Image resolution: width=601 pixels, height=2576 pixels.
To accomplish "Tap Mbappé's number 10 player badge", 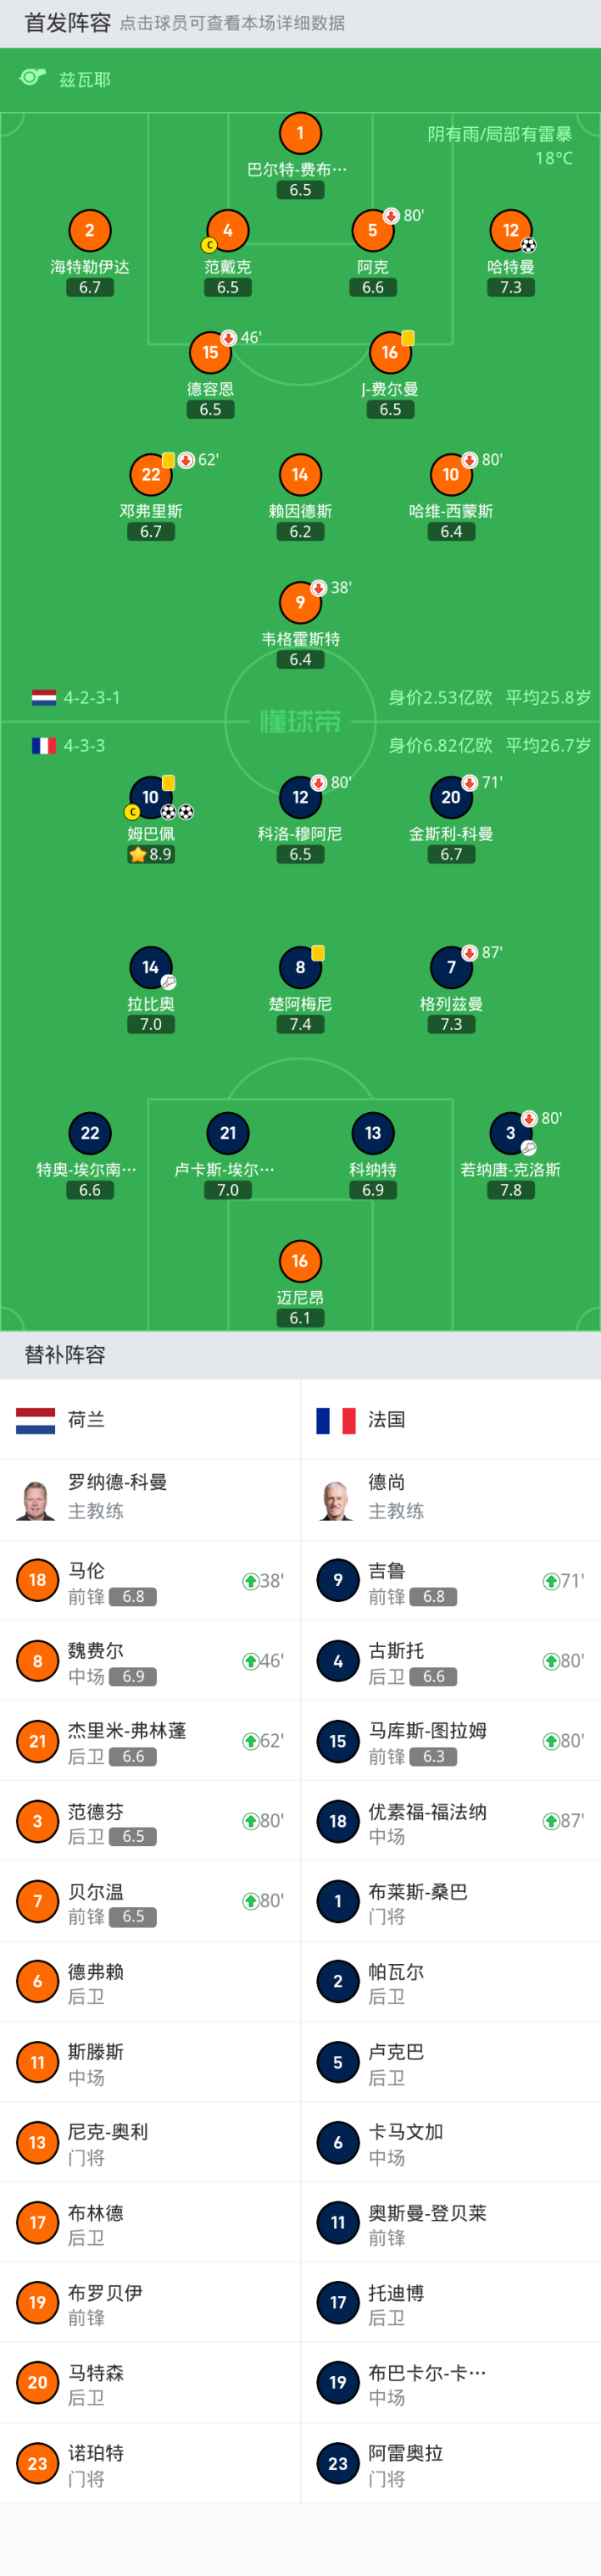I will pos(151,797).
